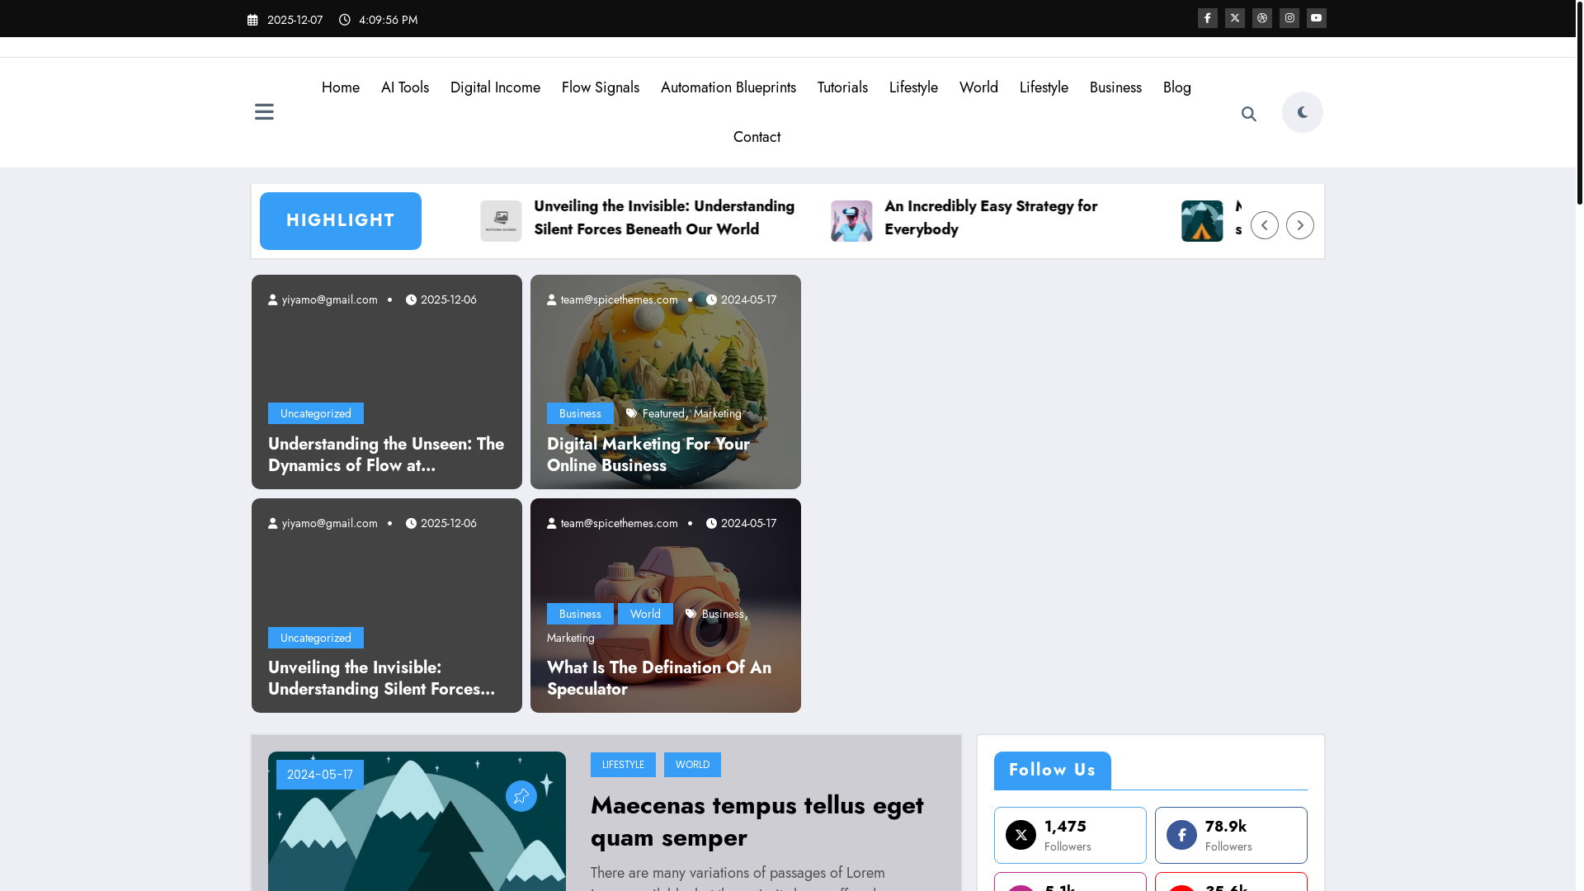Viewport: 1584px width, 891px height.
Task: Open Business menu item
Action: (x=1115, y=87)
